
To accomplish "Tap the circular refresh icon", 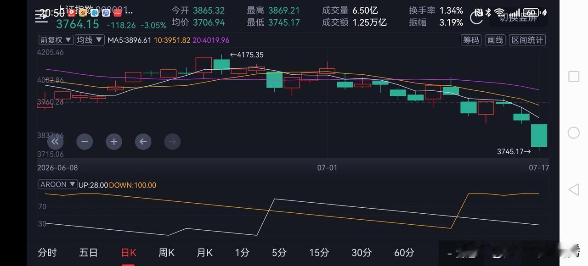I will pos(476,18).
